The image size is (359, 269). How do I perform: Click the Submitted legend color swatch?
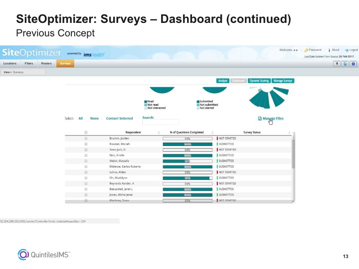coord(198,102)
